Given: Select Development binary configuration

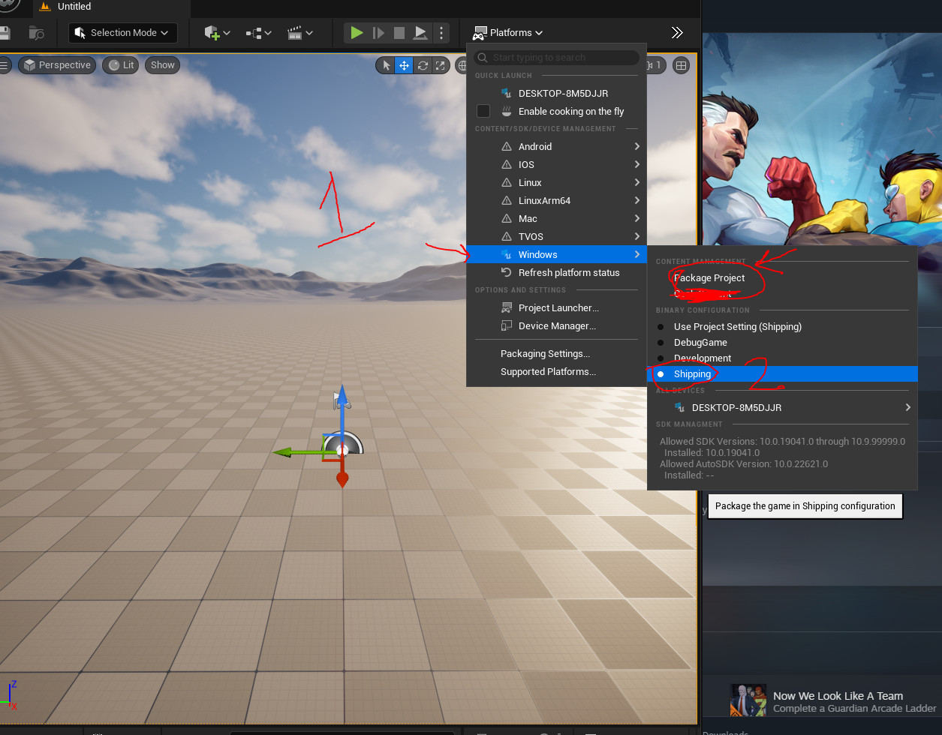Looking at the screenshot, I should pyautogui.click(x=782, y=358).
